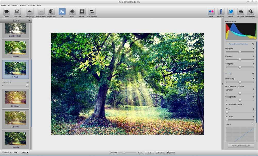Click the effects list scrollbar
The height and width of the screenshot is (156, 258).
pos(31,93)
